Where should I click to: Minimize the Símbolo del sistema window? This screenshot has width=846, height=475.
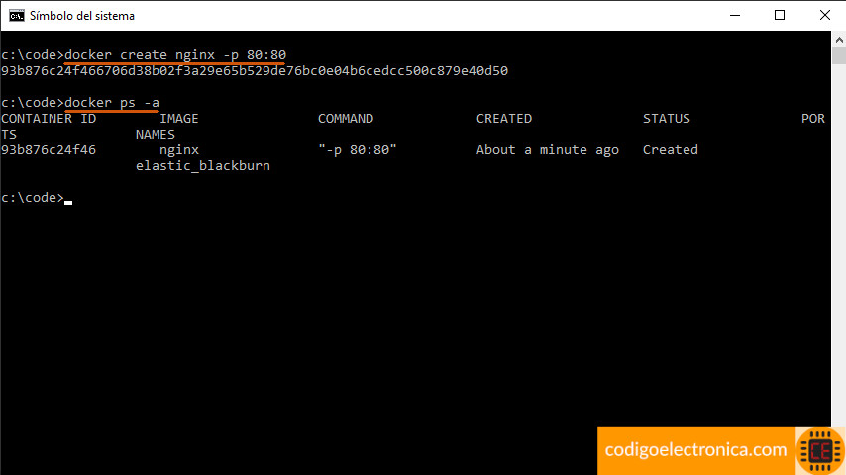(734, 16)
